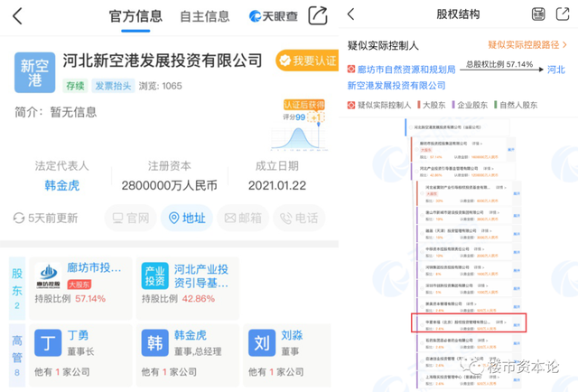
Task: Open the 韩 avatar tile
Action: pos(155,343)
